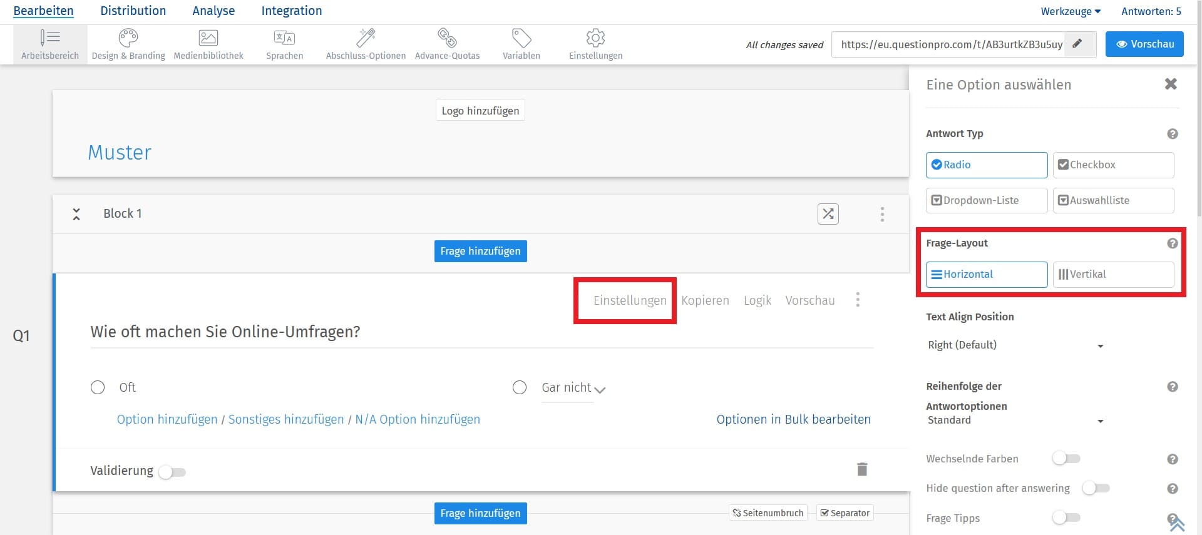Click the blue Vorschau preview button
The image size is (1202, 535).
click(1144, 44)
